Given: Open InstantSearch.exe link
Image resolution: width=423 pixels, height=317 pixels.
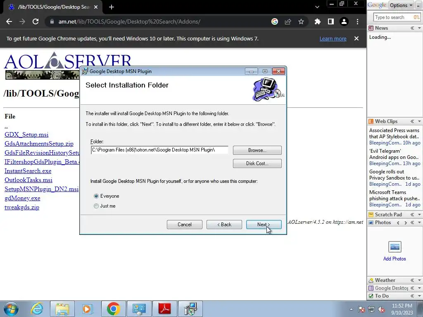Looking at the screenshot, I should [x=28, y=171].
